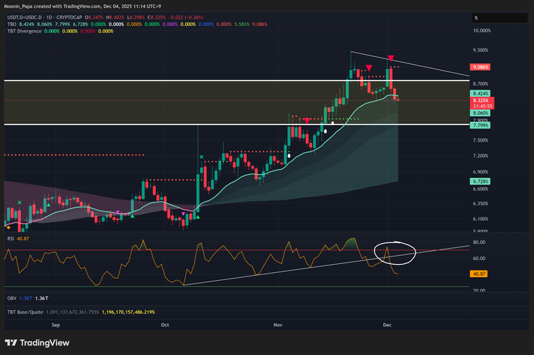Click the Oct label on time axis
The image size is (534, 355).
(x=165, y=324)
